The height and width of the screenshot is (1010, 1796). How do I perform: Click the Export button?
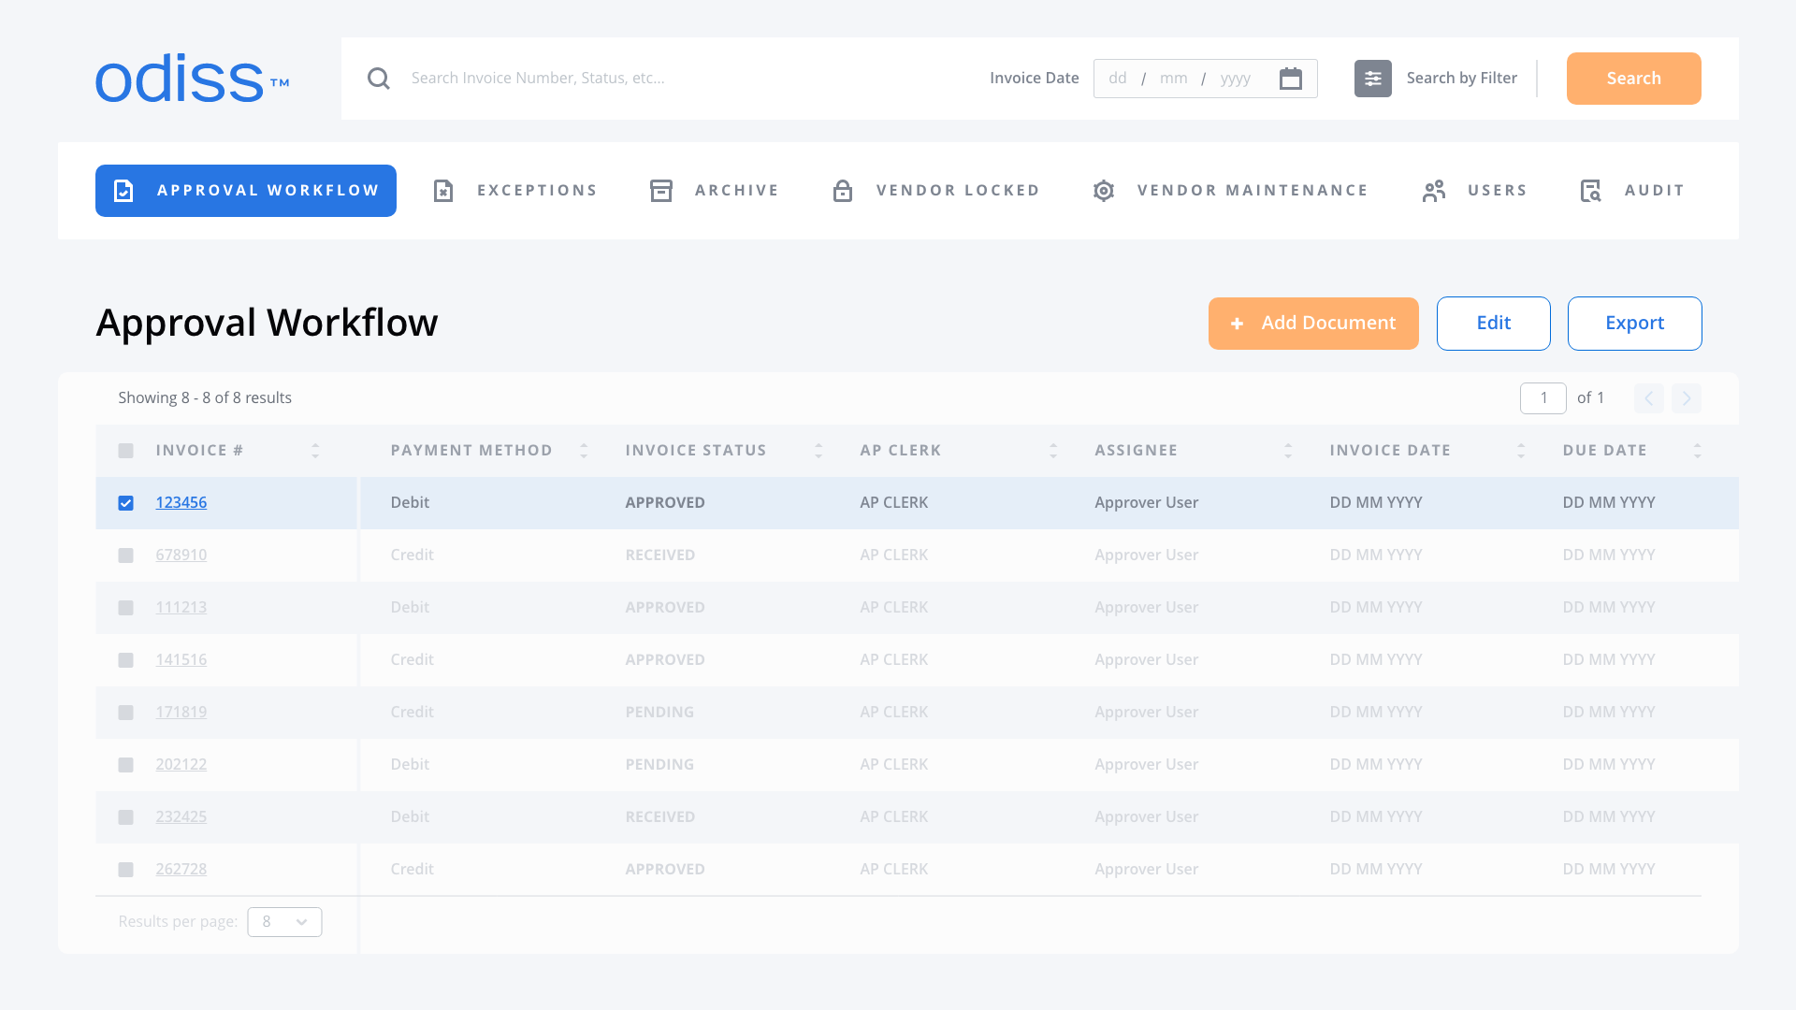coord(1634,323)
